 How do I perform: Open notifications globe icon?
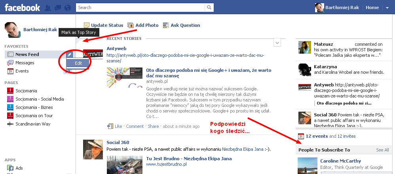pyautogui.click(x=68, y=8)
